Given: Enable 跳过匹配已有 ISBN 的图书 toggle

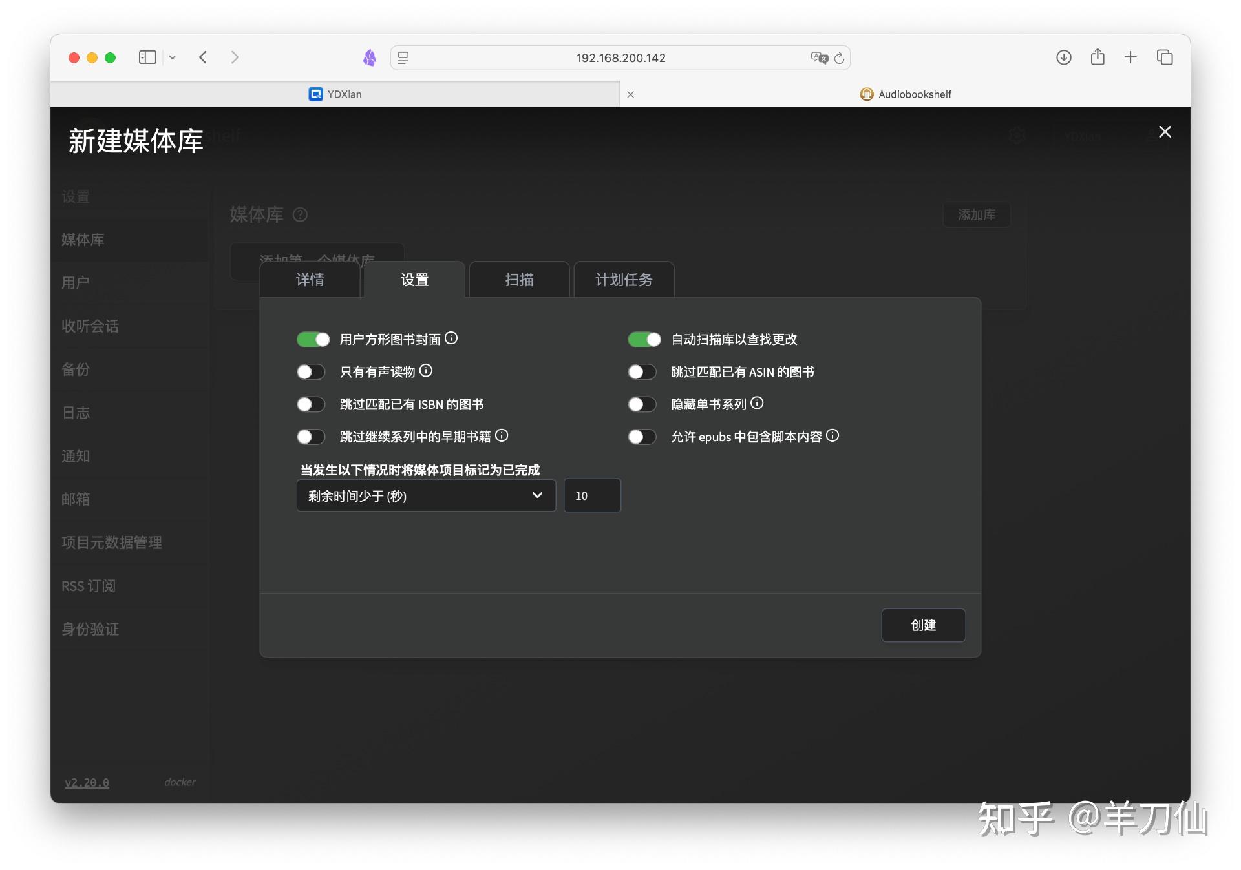Looking at the screenshot, I should (311, 404).
